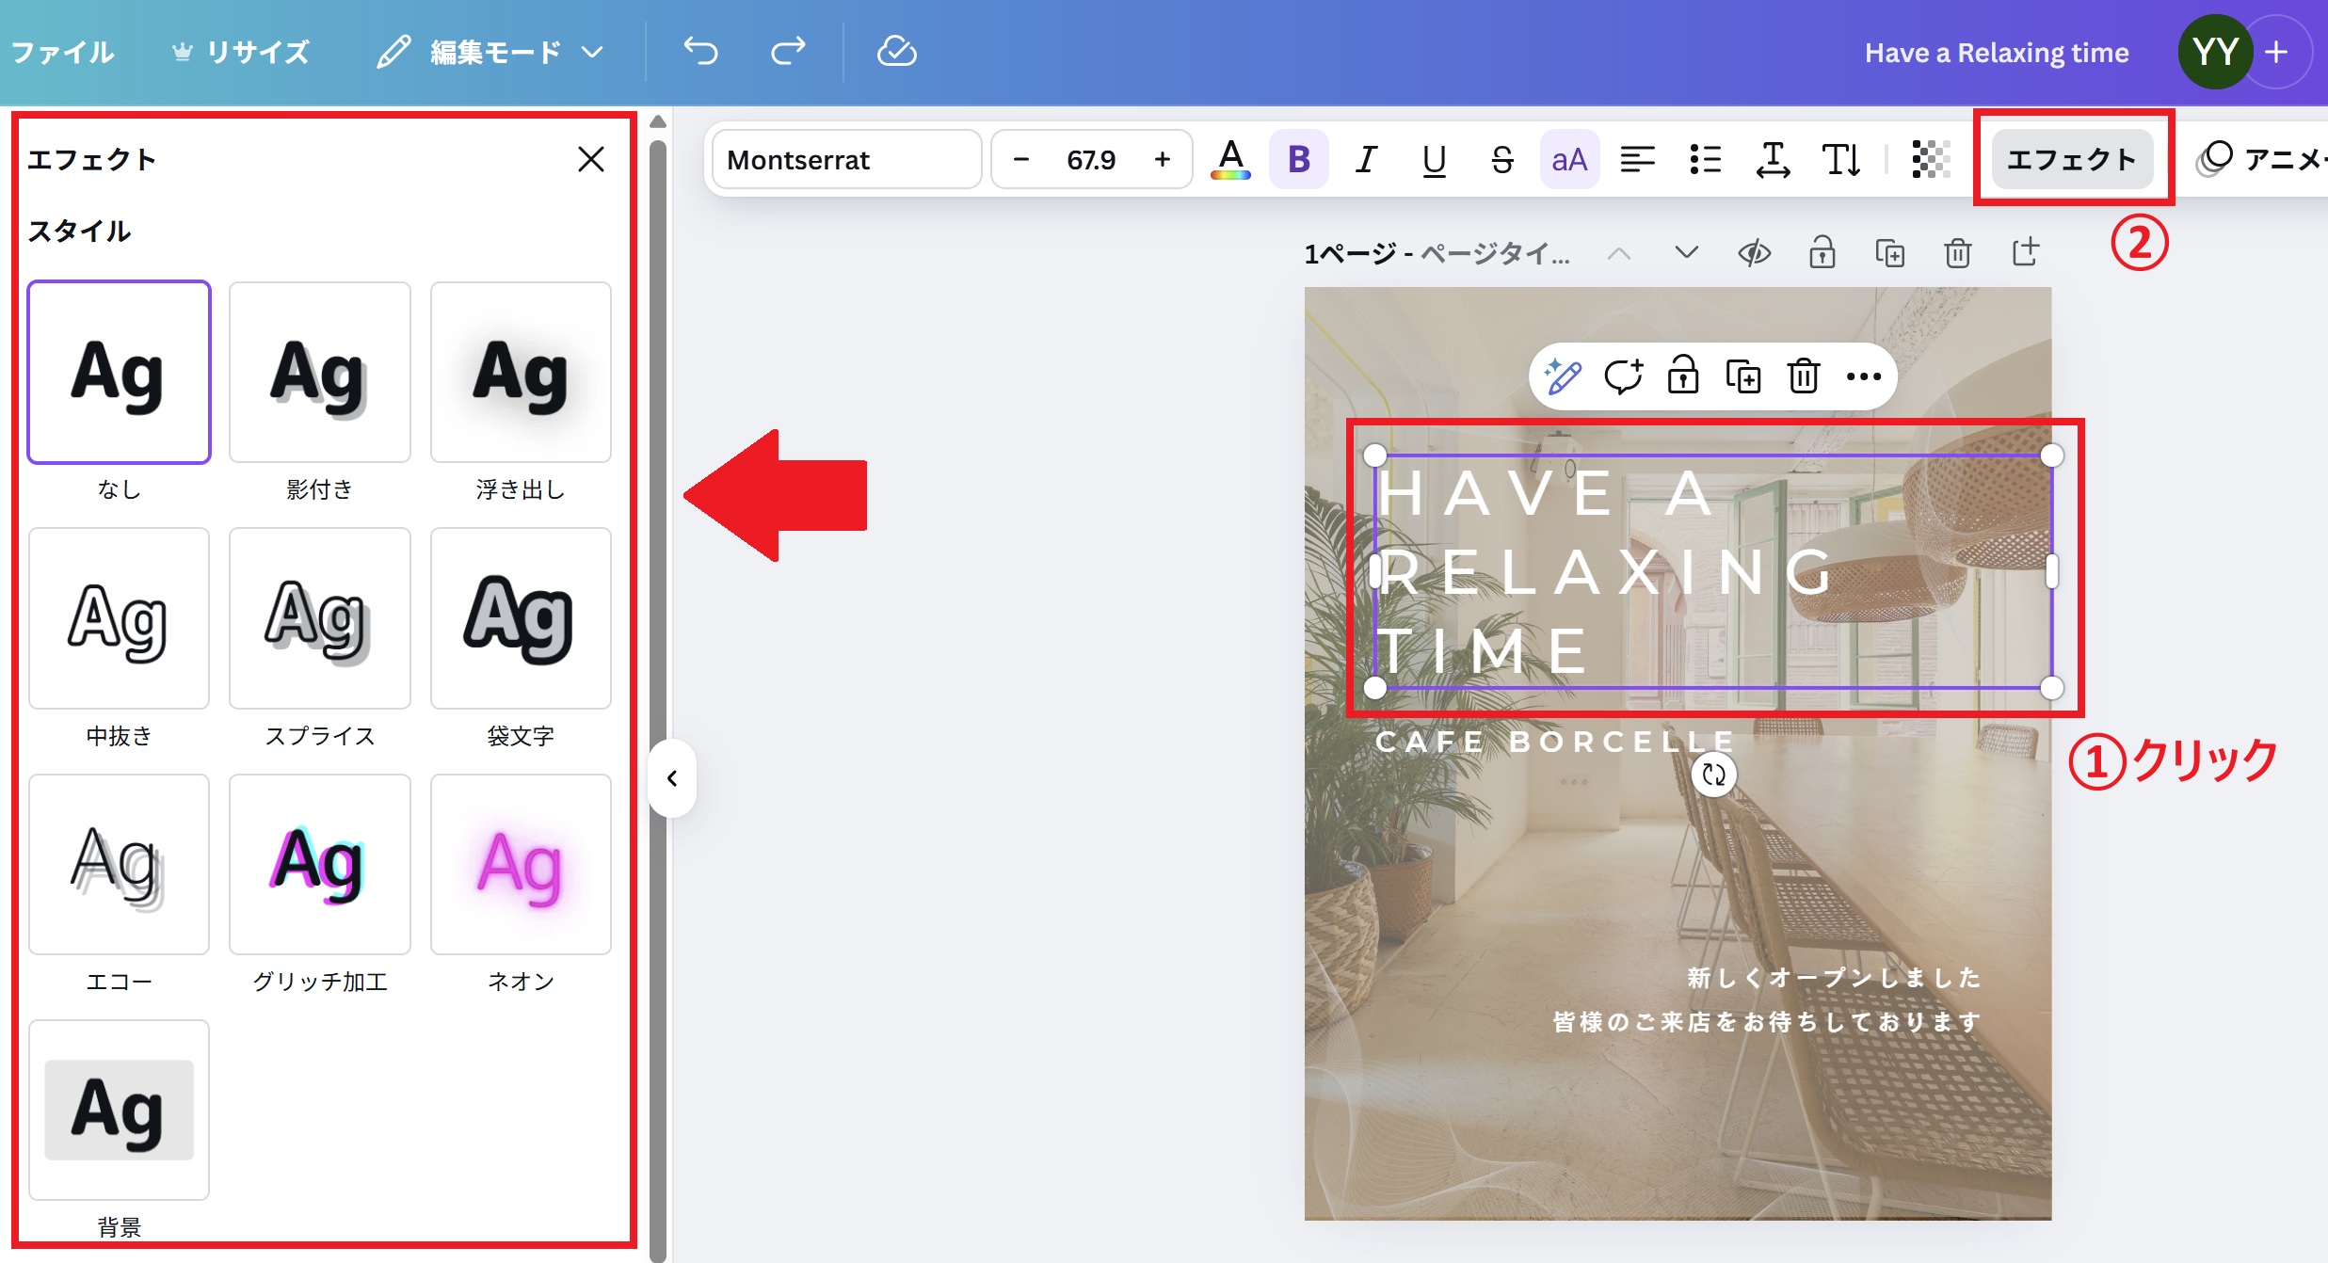The width and height of the screenshot is (2328, 1263).
Task: Collapse side panel with left chevron
Action: (672, 778)
